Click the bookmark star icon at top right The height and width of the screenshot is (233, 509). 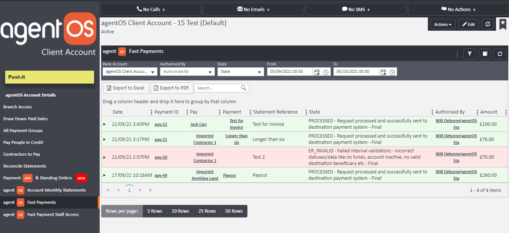pos(502,23)
